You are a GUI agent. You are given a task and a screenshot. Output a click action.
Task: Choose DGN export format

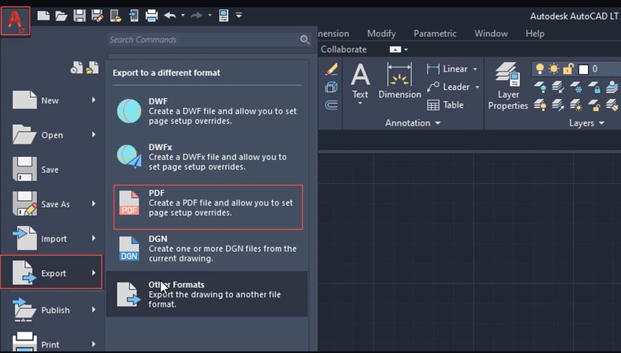pos(207,249)
